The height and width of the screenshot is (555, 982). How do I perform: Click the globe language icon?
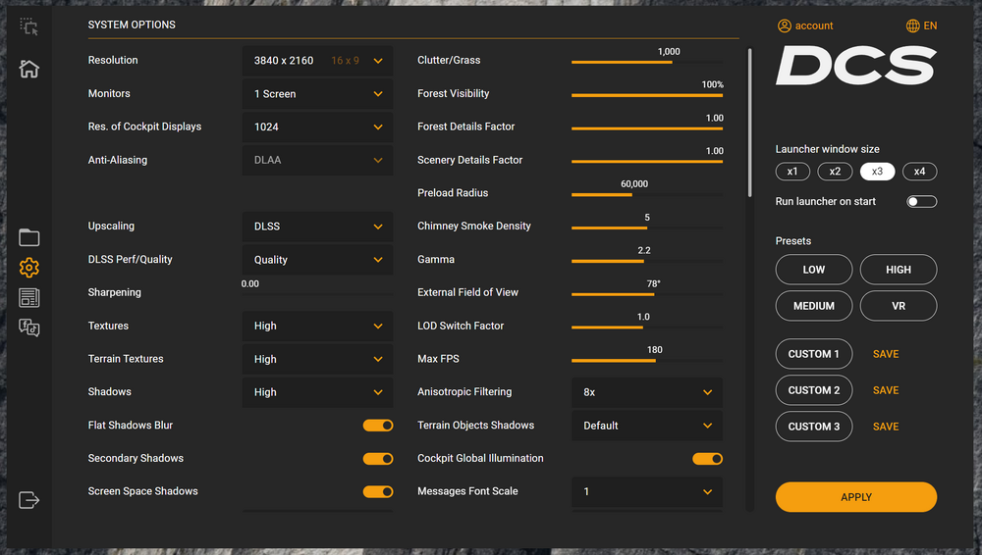[913, 25]
